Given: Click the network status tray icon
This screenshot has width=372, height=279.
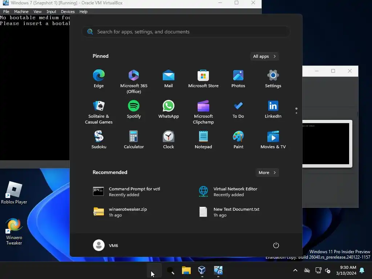Looking at the screenshot, I should click(x=318, y=270).
